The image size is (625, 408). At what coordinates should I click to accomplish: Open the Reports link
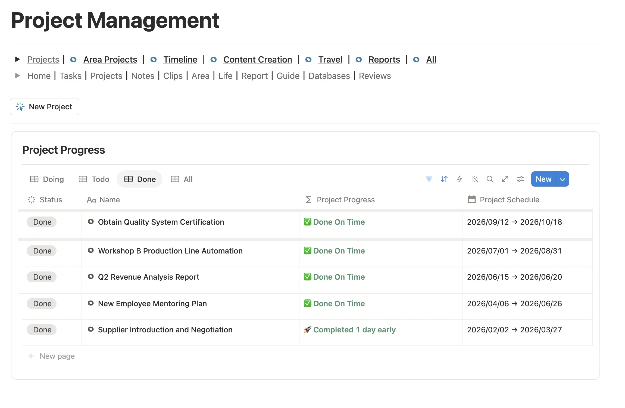pos(384,60)
